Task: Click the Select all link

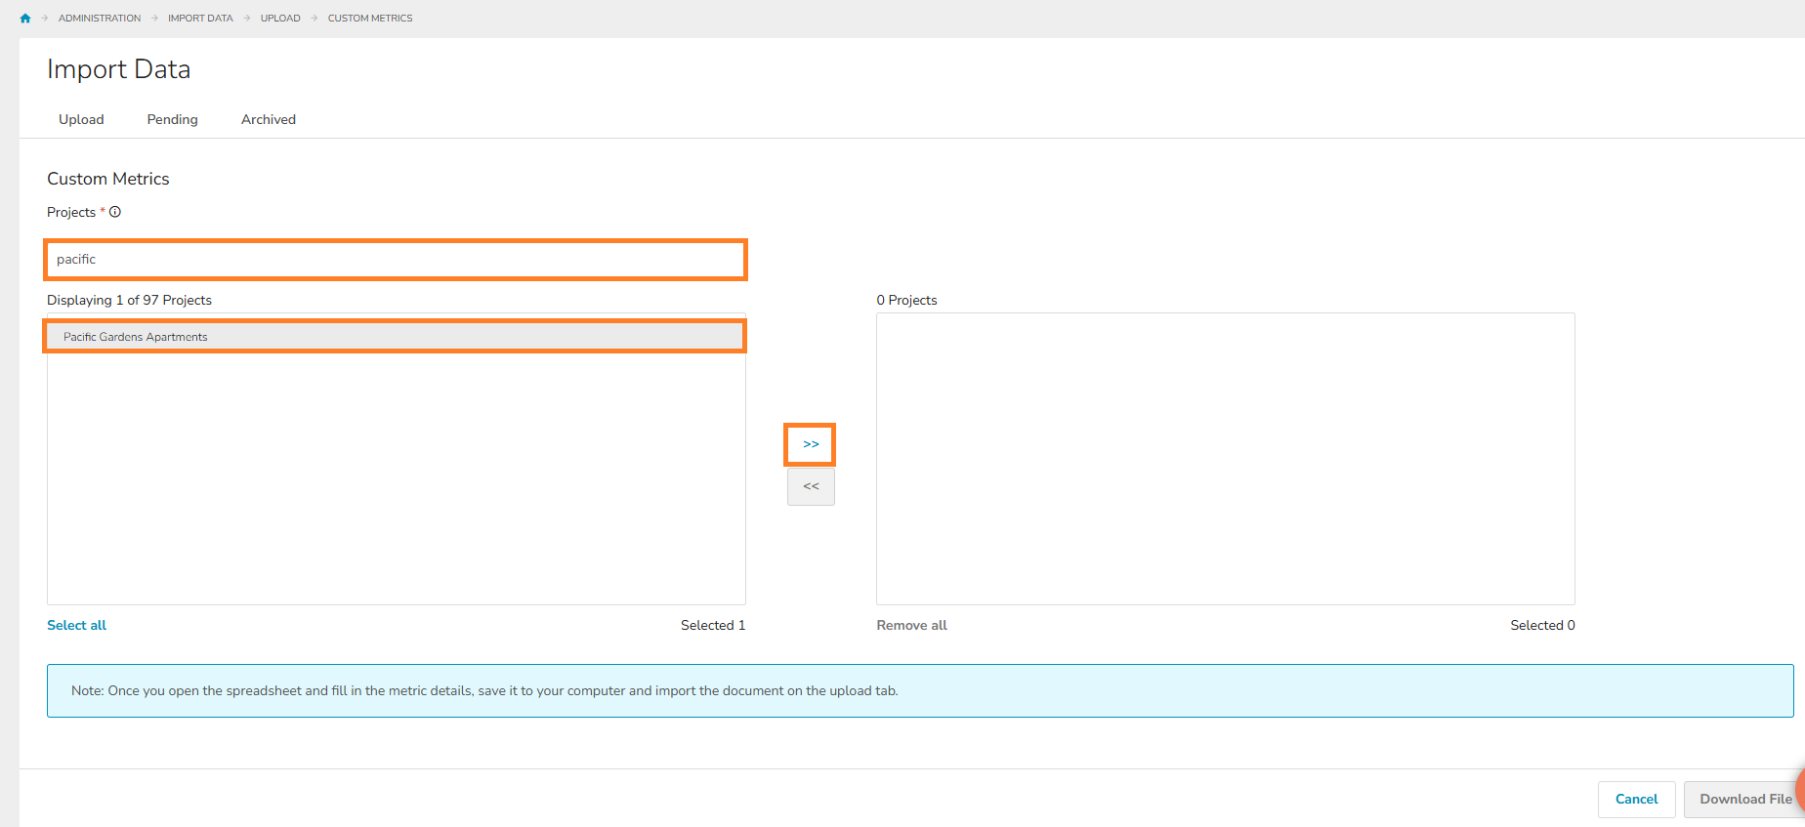Action: (x=77, y=625)
